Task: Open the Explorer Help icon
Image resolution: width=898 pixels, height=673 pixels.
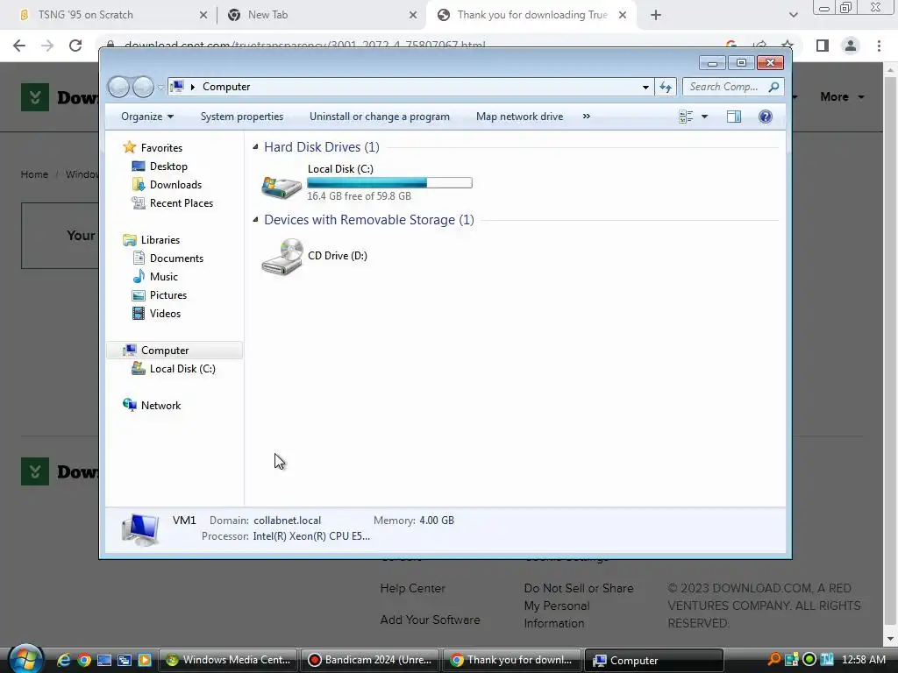Action: tap(765, 117)
